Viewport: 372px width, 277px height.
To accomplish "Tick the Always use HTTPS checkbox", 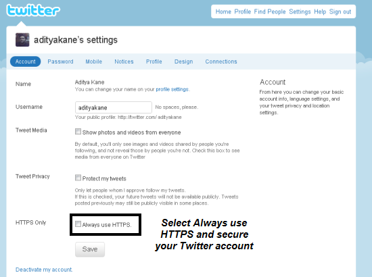I will [78, 224].
